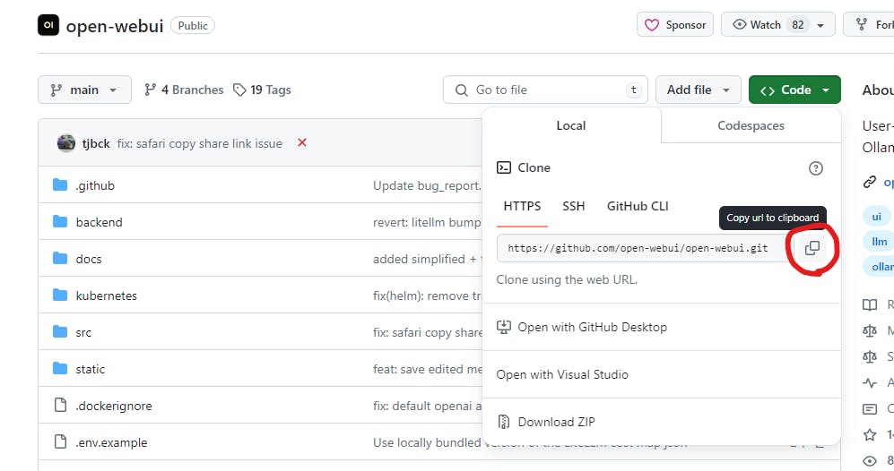The width and height of the screenshot is (894, 471).
Task: Click the 'Update bug_report' commit message
Action: 427,185
